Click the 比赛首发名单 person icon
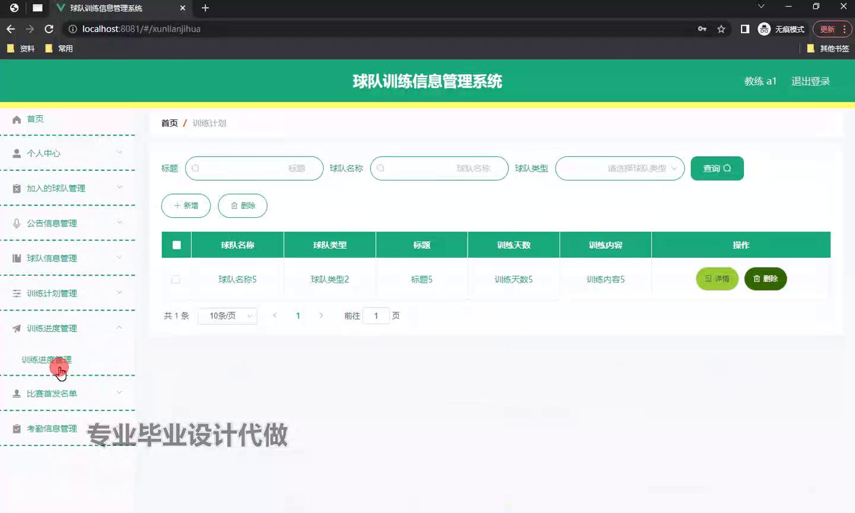The height and width of the screenshot is (513, 855). pyautogui.click(x=17, y=393)
